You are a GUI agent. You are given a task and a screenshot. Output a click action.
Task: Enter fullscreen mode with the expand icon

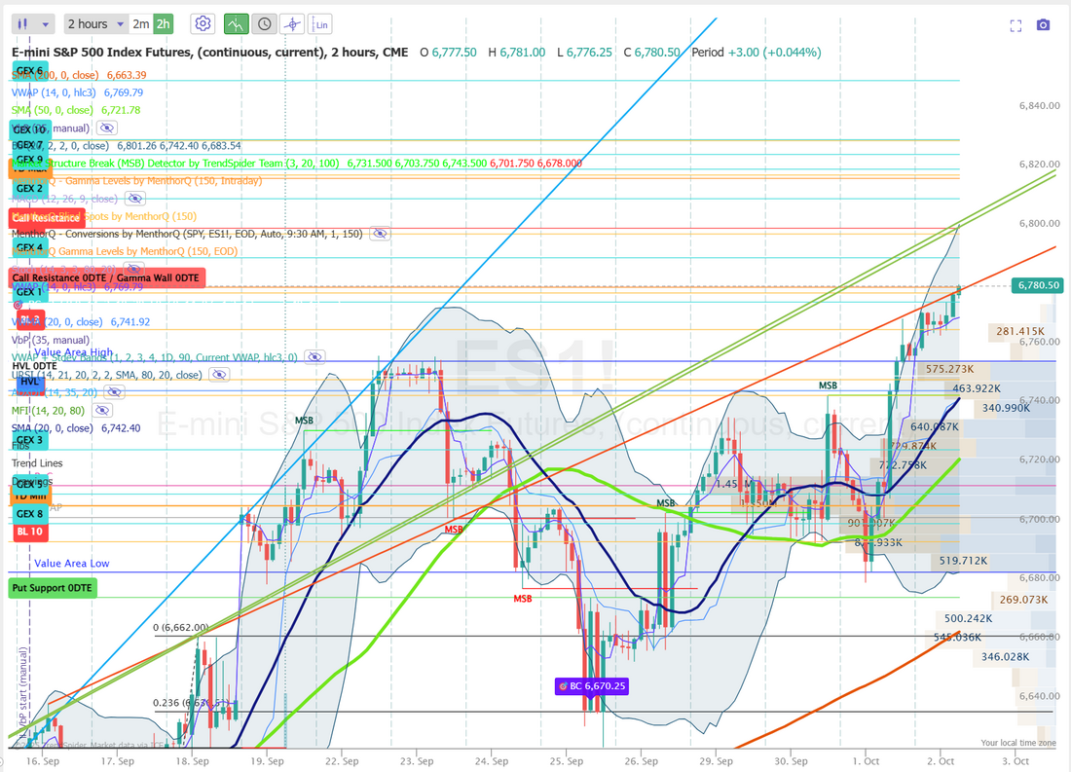point(1016,24)
